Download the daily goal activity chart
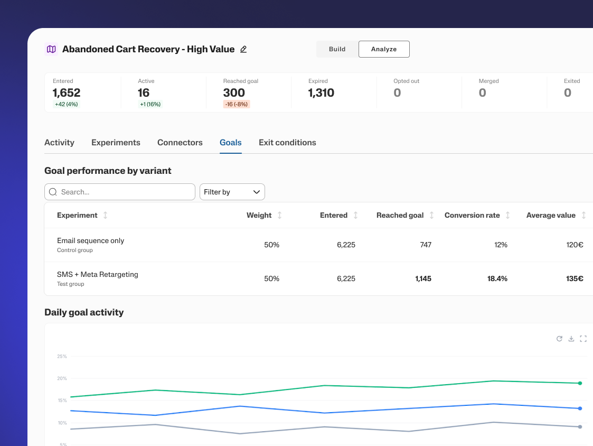Screen dimensions: 593x446 point(571,339)
